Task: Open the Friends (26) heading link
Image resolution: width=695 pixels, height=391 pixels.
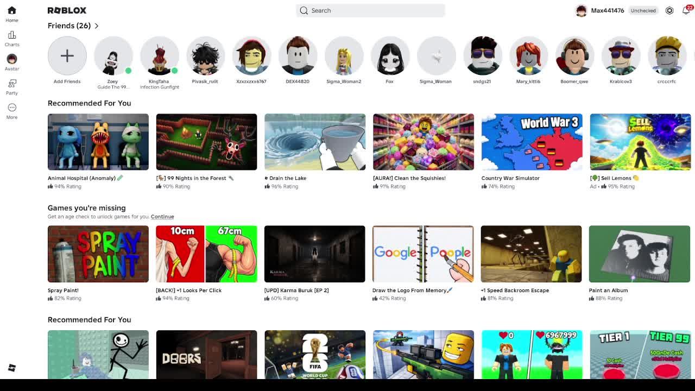Action: pos(69,26)
